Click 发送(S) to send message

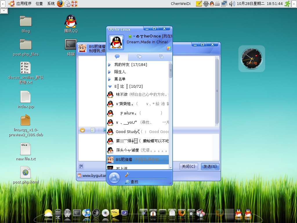coord(210,166)
